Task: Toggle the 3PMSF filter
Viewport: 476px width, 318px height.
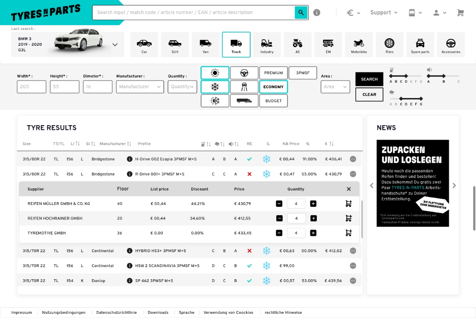Action: (303, 73)
